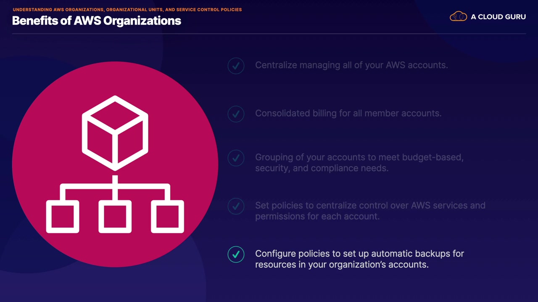
Task: Click the checkmark beside 'Centralize managing all of your AWS accounts'
Action: (x=236, y=66)
